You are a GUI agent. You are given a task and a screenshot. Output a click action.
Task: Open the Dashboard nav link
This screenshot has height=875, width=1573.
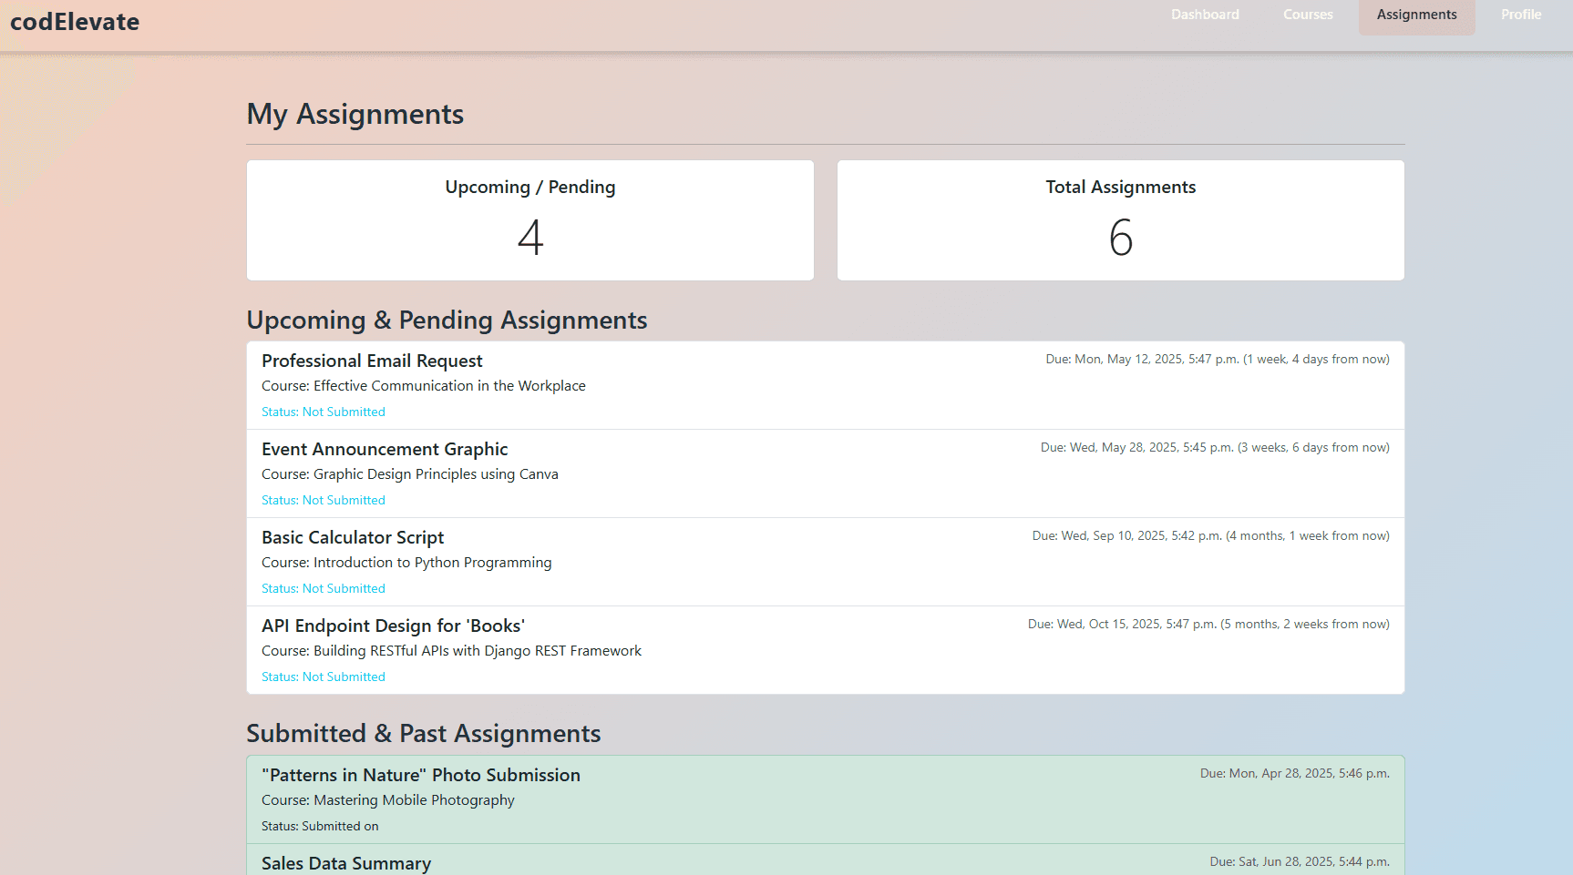[1205, 15]
